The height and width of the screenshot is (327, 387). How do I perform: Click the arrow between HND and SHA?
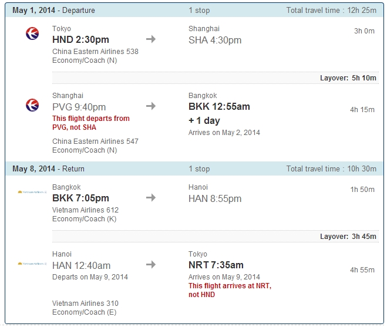[151, 39]
